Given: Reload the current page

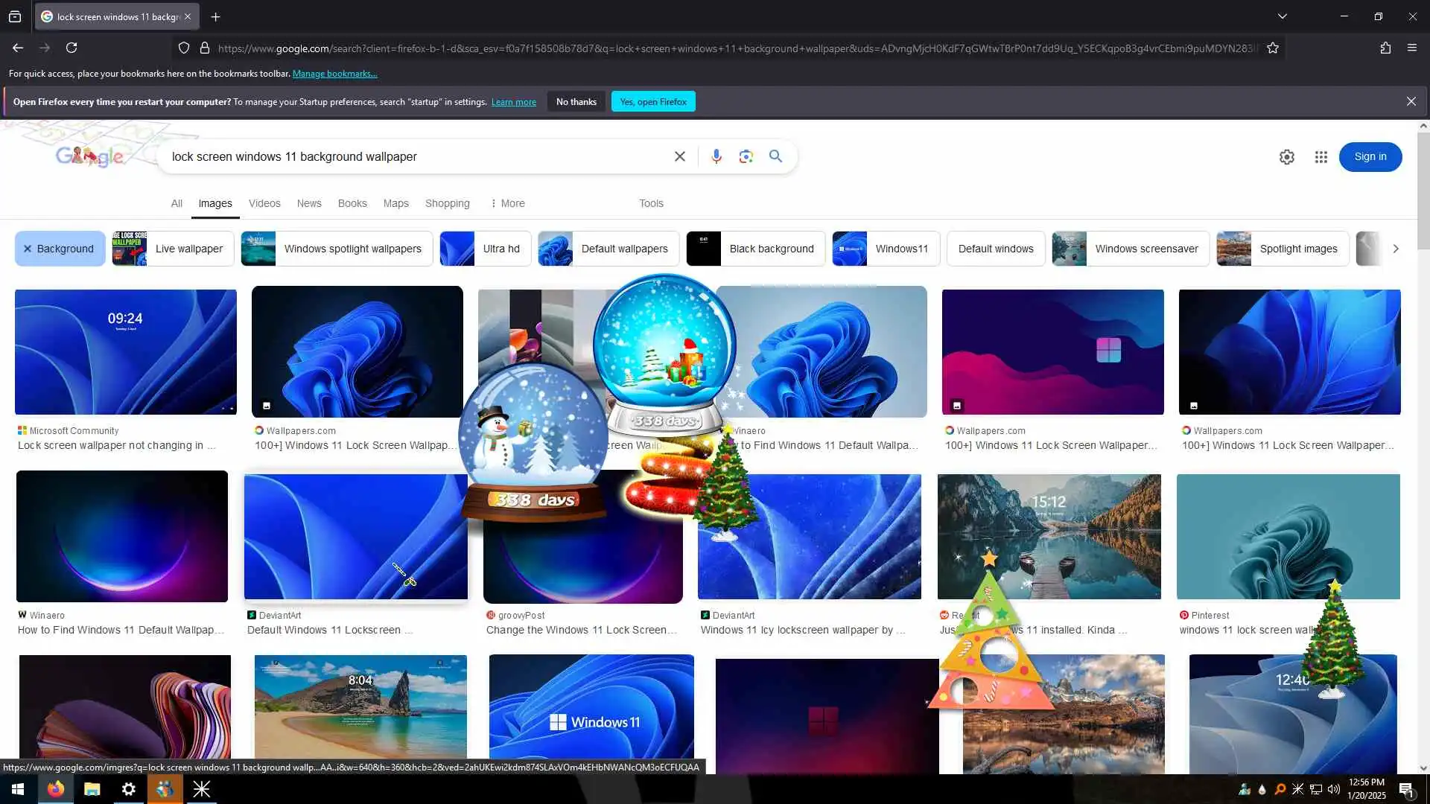Looking at the screenshot, I should coord(71,48).
